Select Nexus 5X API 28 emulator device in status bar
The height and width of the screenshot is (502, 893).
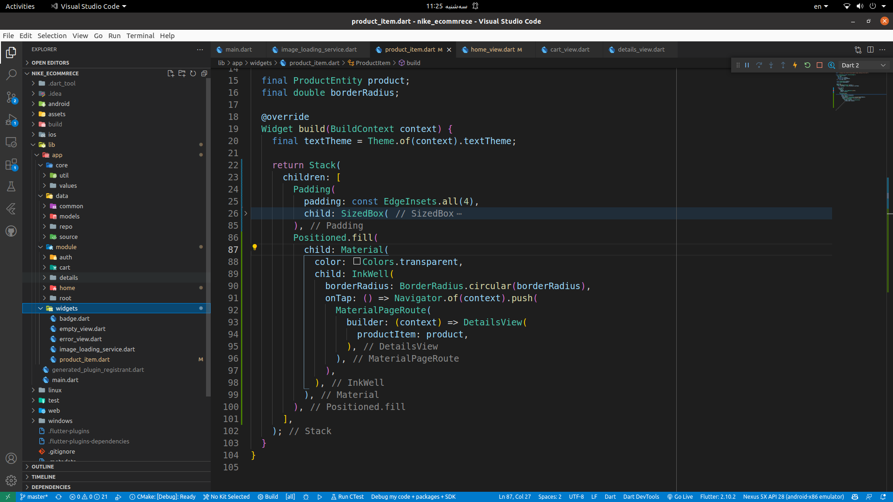point(793,497)
